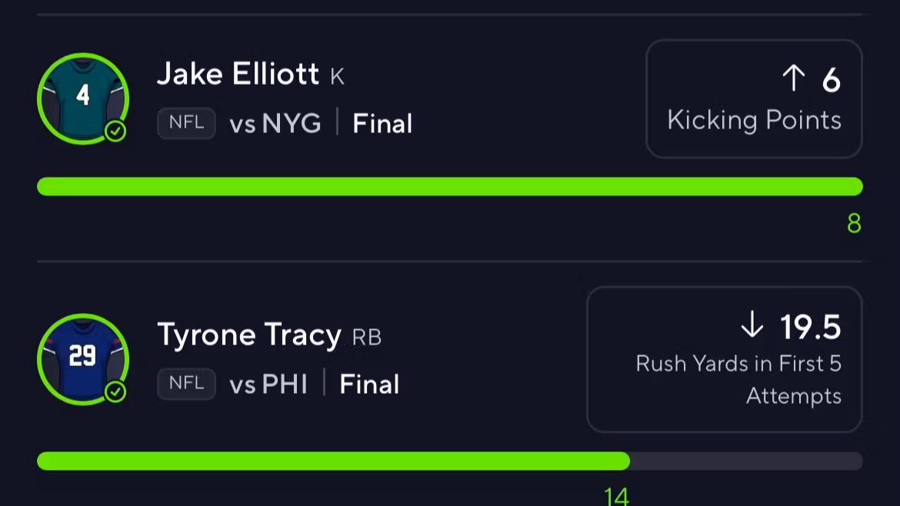Click the green checkmark badge on Jake Elliott's avatar
This screenshot has height=506, width=900.
115,132
